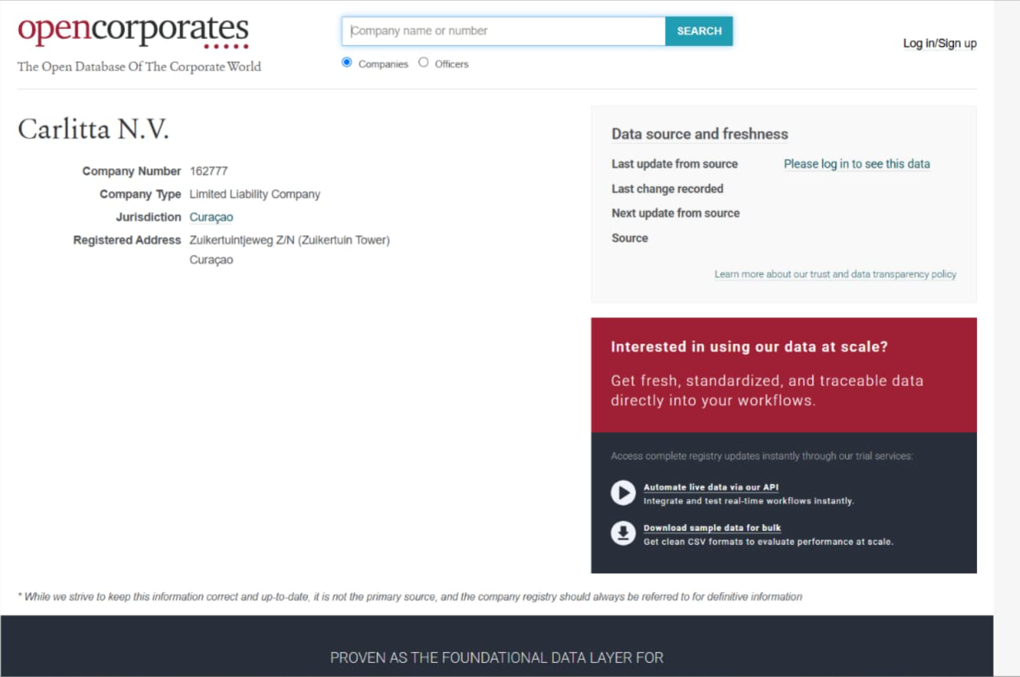Image resolution: width=1020 pixels, height=677 pixels.
Task: Click the Data source and freshness heading
Action: coord(700,134)
